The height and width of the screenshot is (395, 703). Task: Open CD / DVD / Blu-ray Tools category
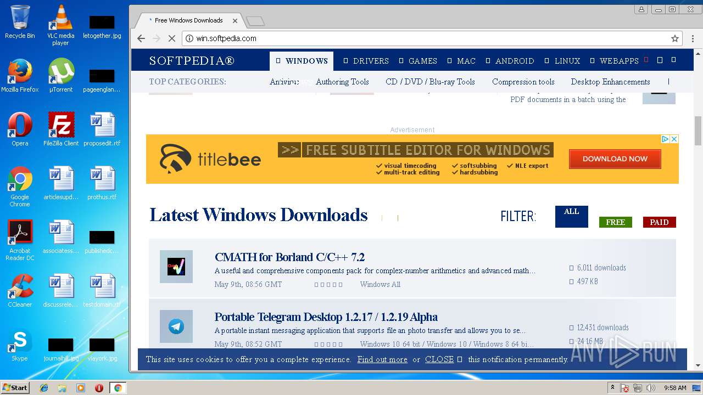tap(430, 82)
